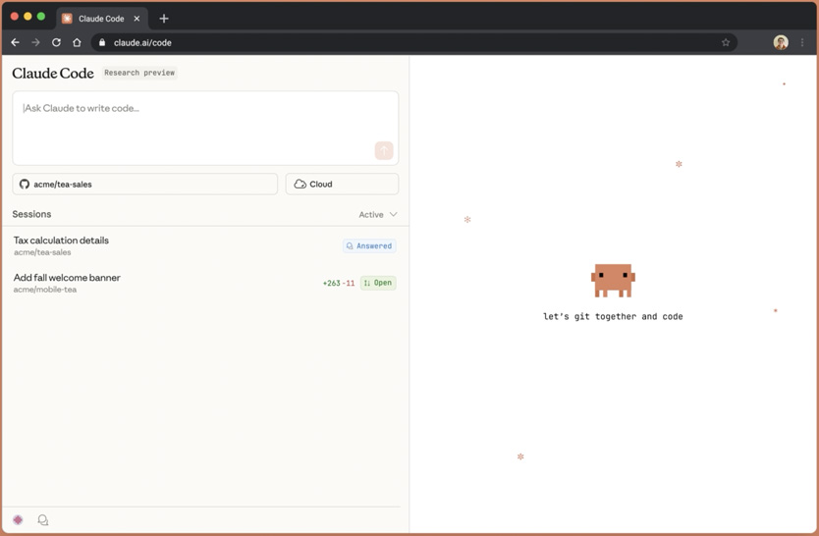
Task: Open the browser three-dot menu
Action: (802, 42)
